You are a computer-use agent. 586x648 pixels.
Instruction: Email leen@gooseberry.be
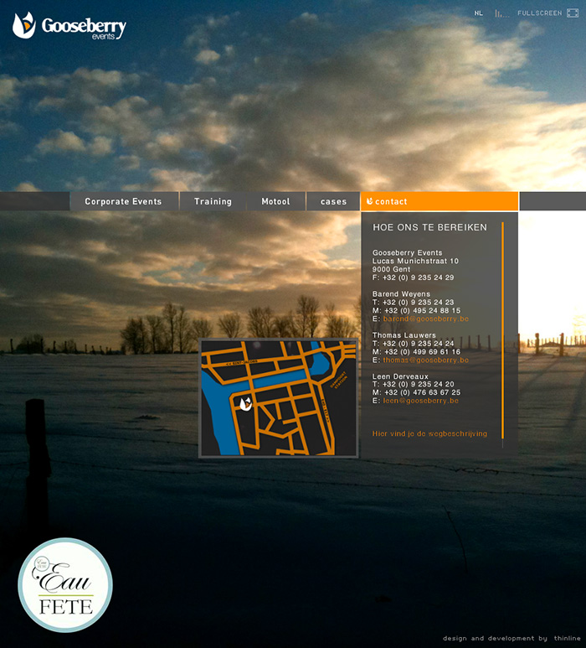(420, 401)
